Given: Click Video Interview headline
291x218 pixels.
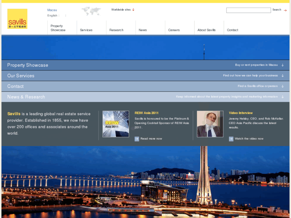Looking at the screenshot, I should coord(241,113).
